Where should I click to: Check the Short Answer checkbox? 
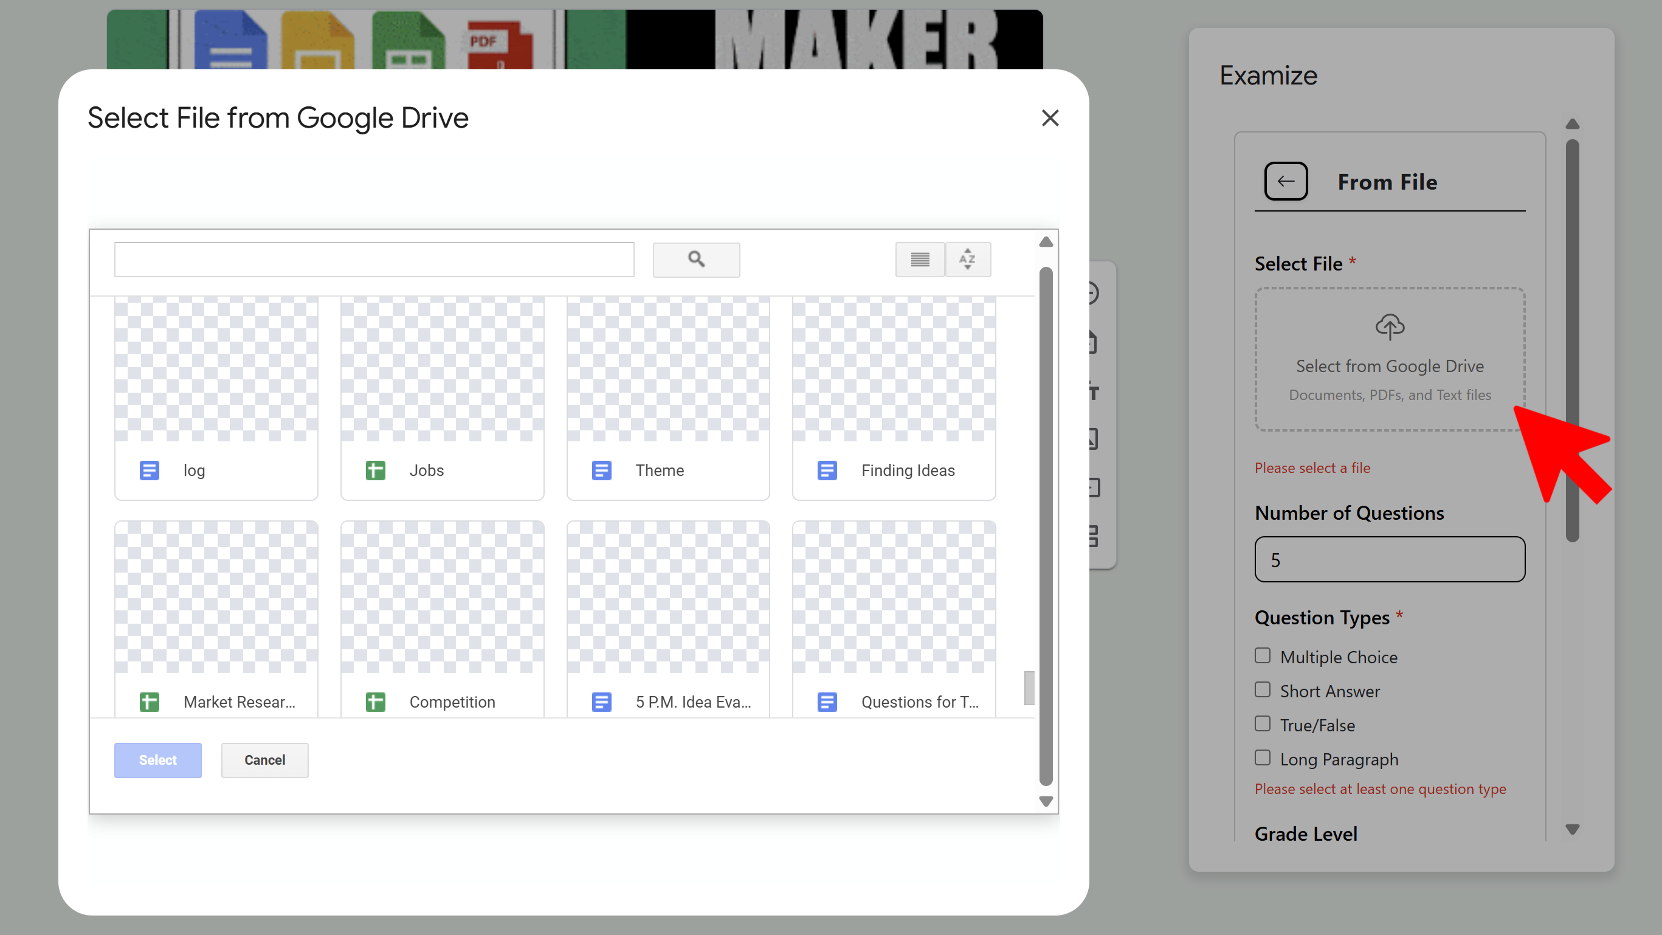[1262, 689]
